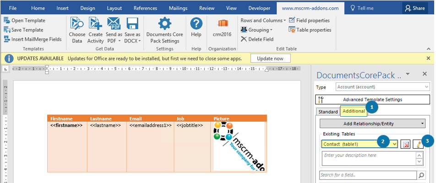The width and height of the screenshot is (436, 183).
Task: Click the description box up arrow
Action: (419, 155)
